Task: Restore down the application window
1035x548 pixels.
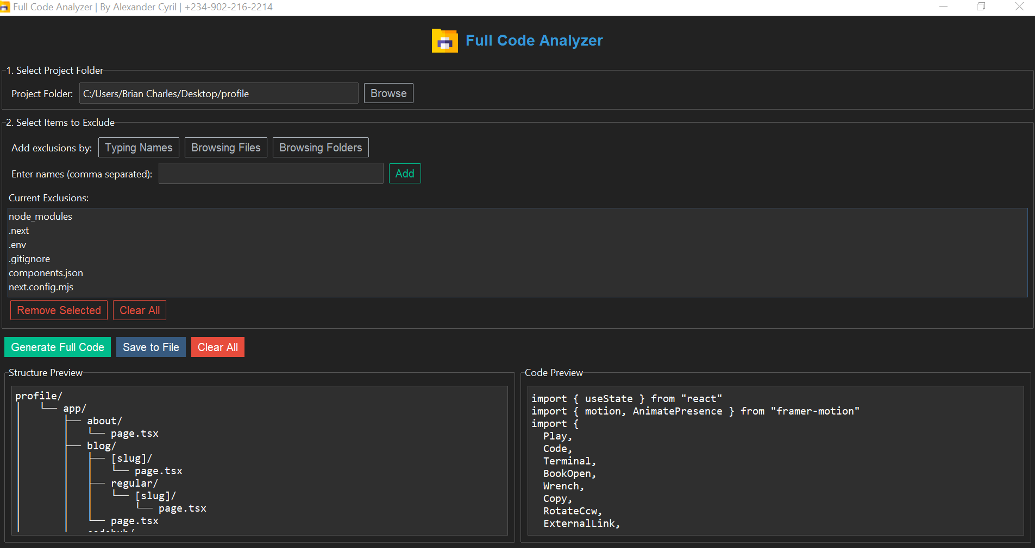Action: coord(981,7)
